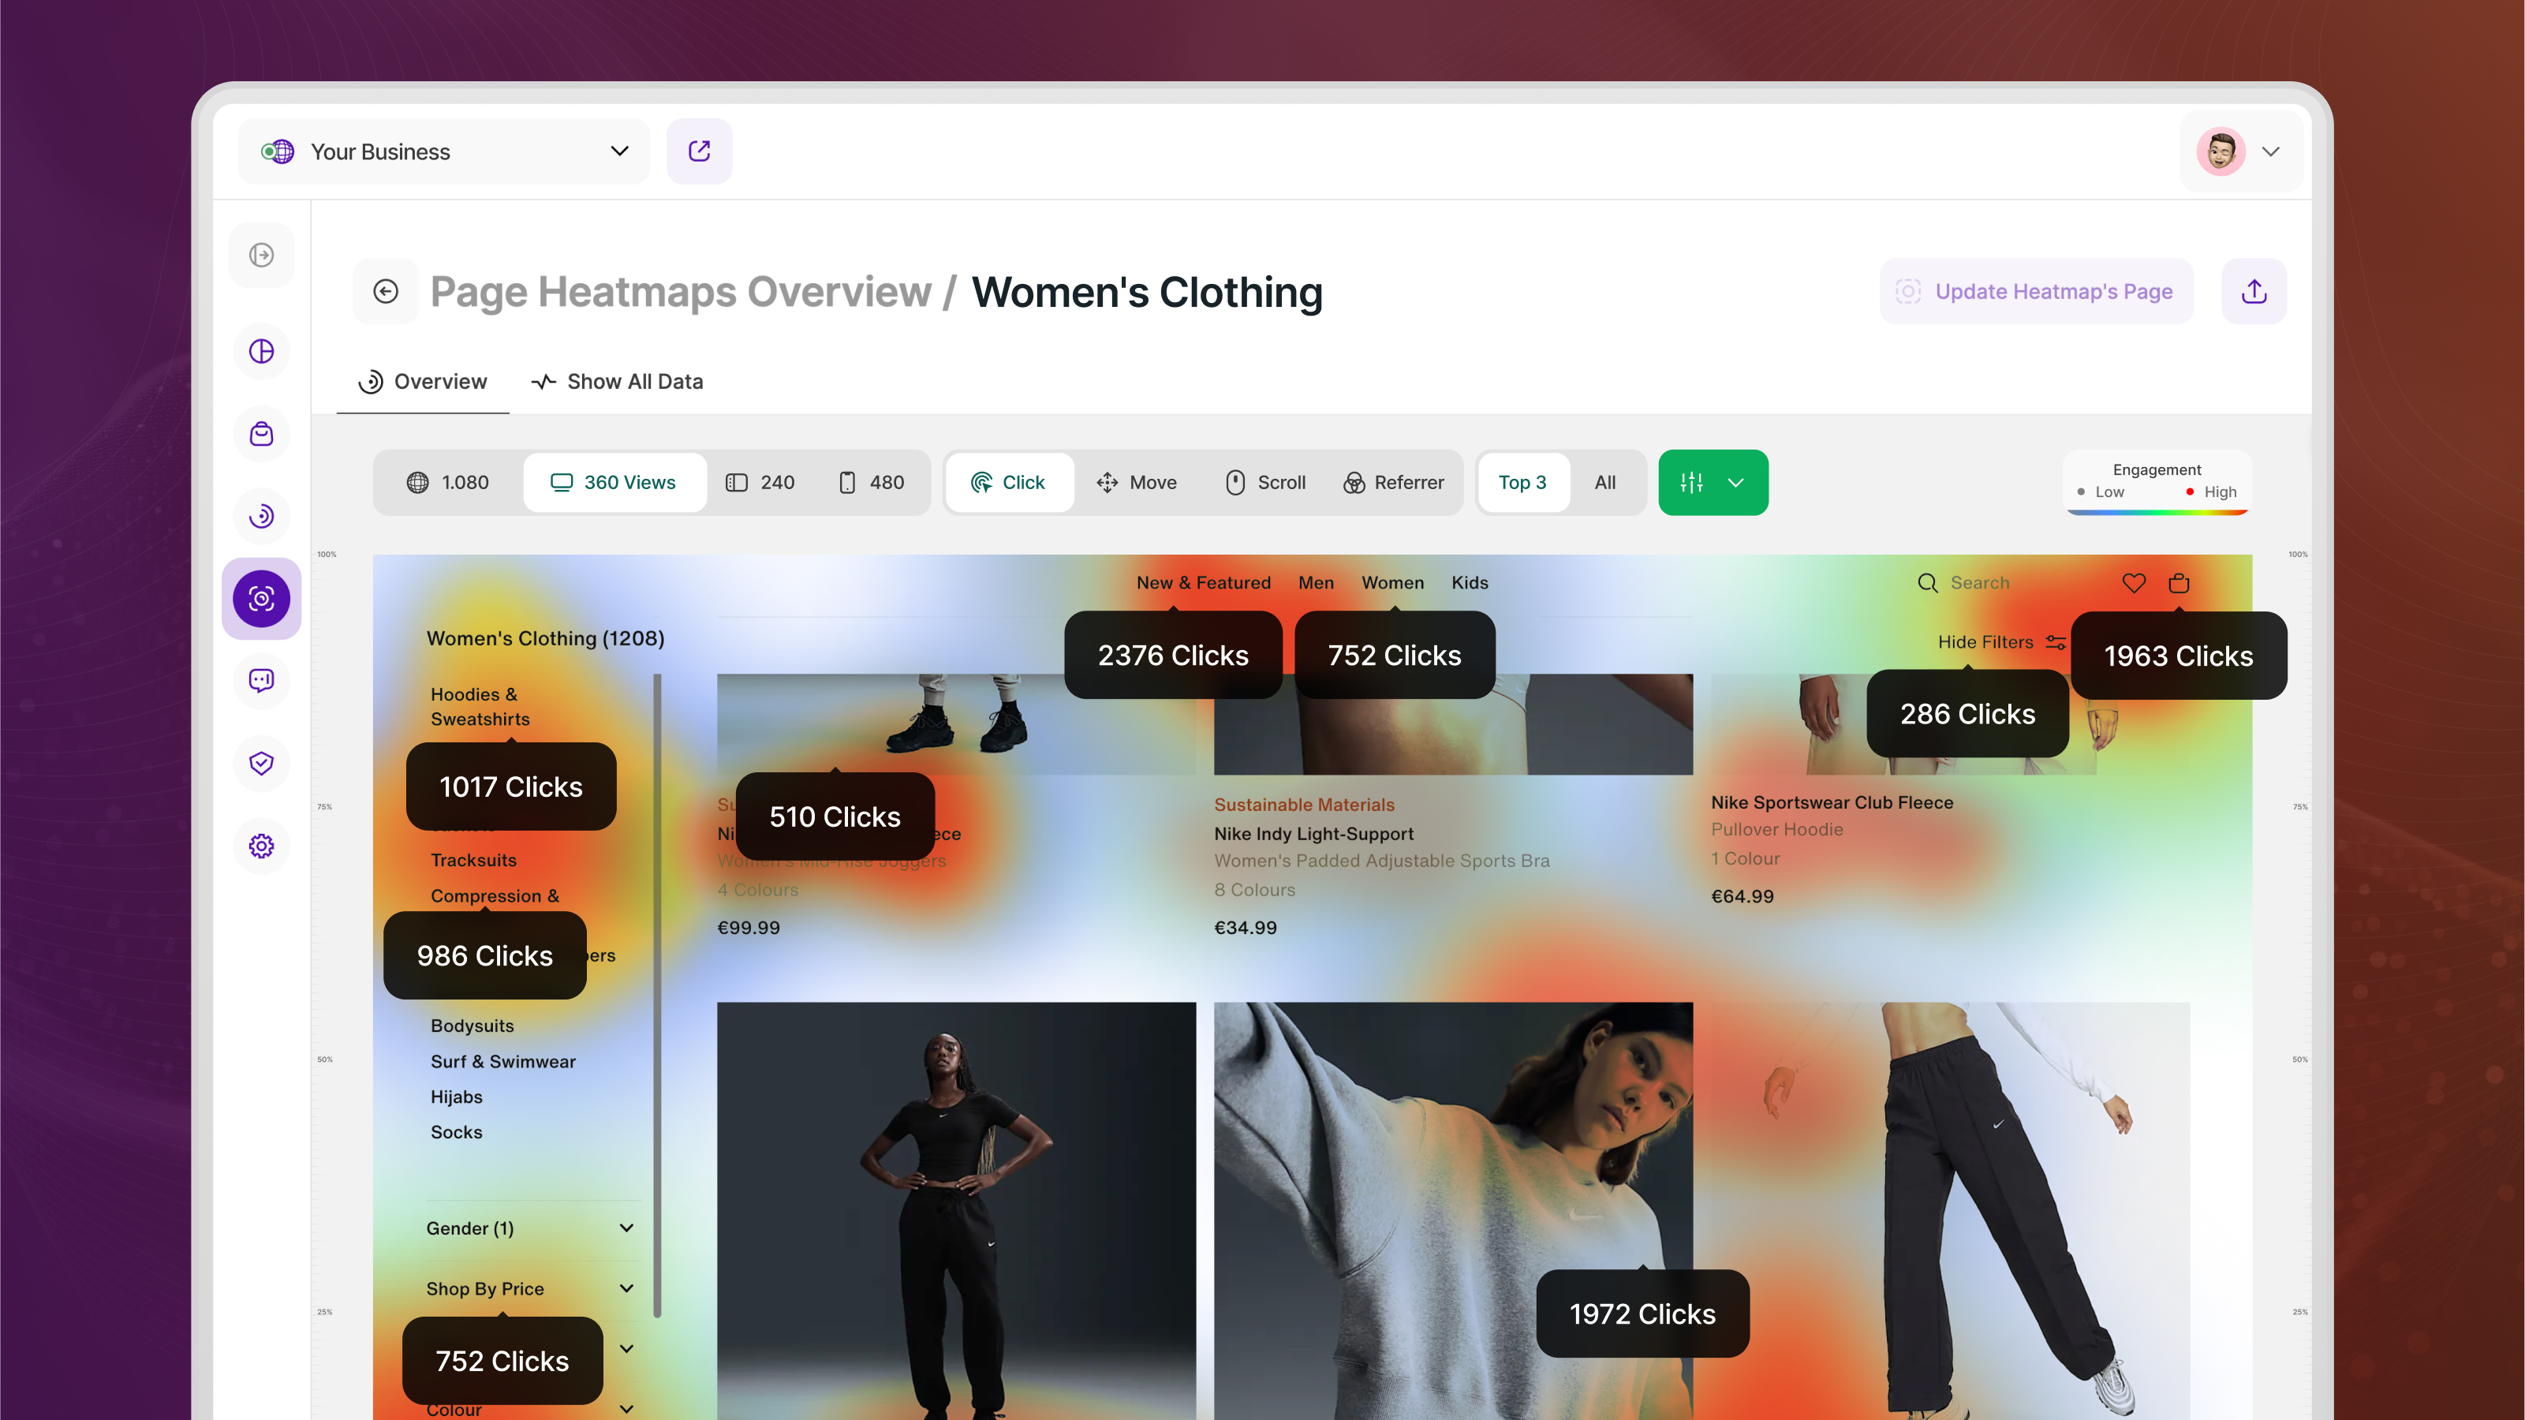The height and width of the screenshot is (1420, 2525).
Task: Open the spiral analytics sidebar icon
Action: point(261,515)
